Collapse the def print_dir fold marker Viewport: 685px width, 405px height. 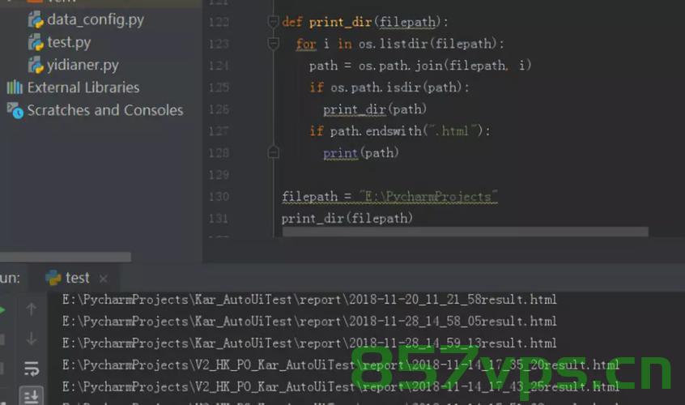pos(273,21)
